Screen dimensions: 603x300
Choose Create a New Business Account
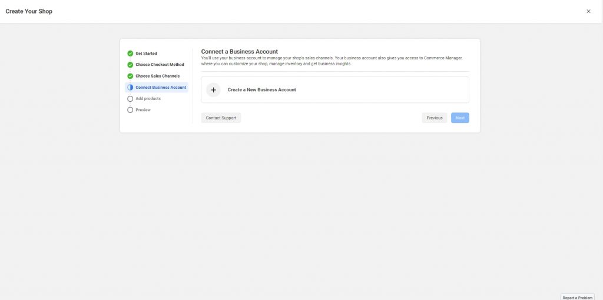pos(261,90)
